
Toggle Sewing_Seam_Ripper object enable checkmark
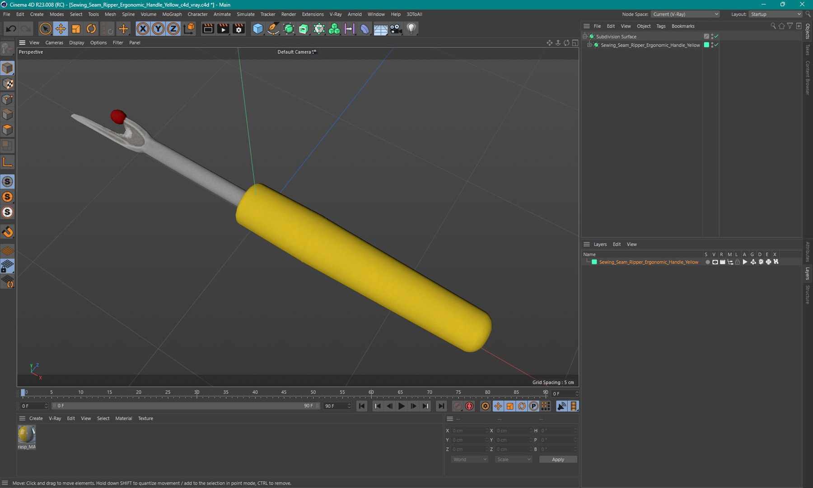[x=716, y=45]
